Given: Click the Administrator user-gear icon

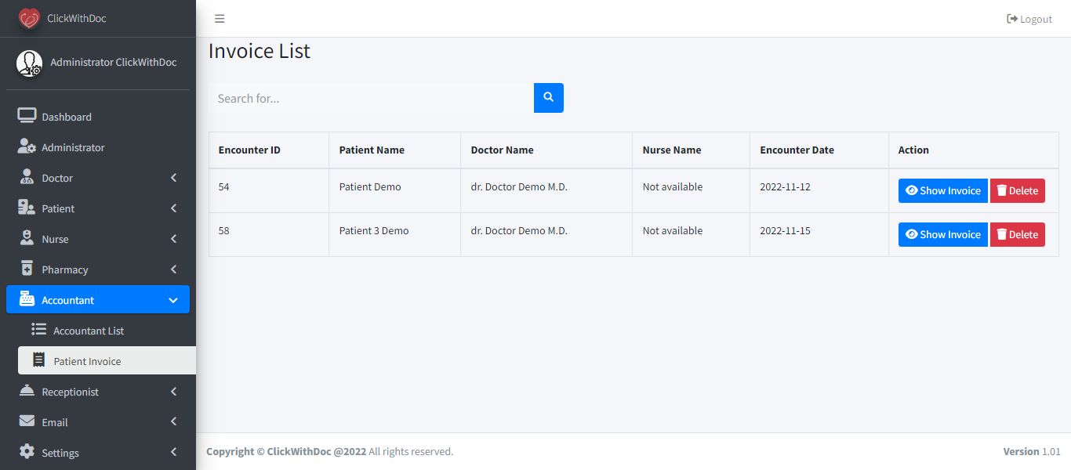Looking at the screenshot, I should pyautogui.click(x=27, y=147).
